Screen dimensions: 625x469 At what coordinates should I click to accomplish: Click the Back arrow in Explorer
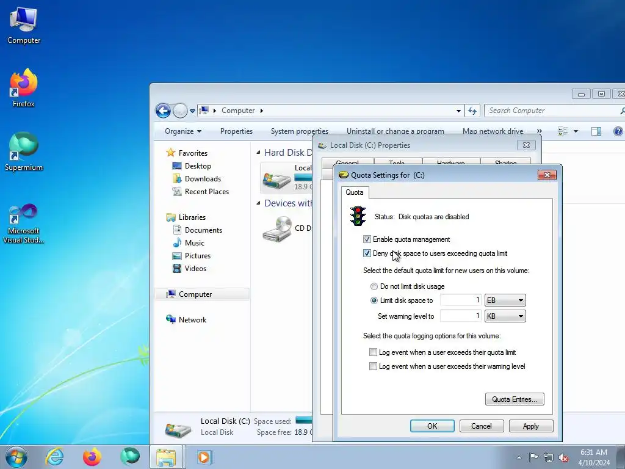[163, 111]
